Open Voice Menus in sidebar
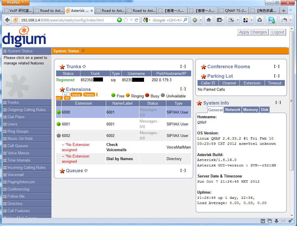The width and height of the screenshot is (297, 226). pos(27,153)
